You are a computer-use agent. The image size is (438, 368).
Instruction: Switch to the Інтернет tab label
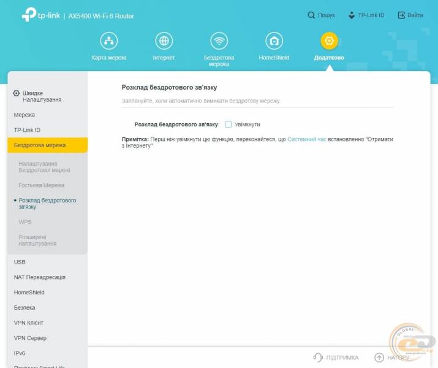[164, 58]
